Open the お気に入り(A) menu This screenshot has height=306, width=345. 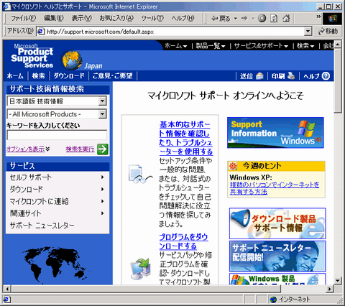[x=116, y=18]
